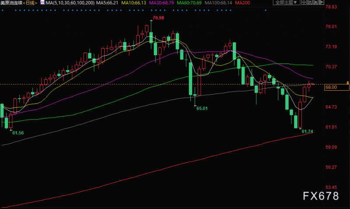Toggle the MA30:68.79 line label
Screen dimensions: 350x209
(161, 3)
